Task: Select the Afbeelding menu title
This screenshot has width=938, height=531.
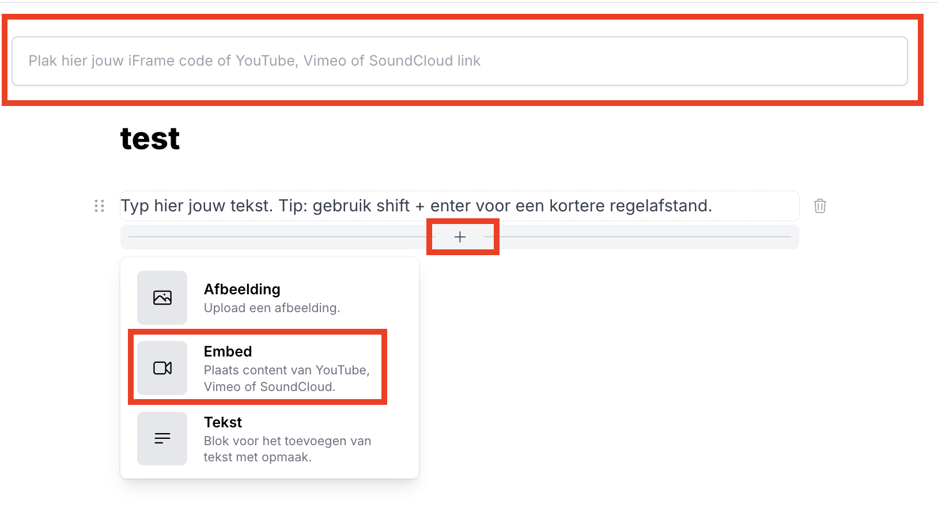Action: [242, 289]
